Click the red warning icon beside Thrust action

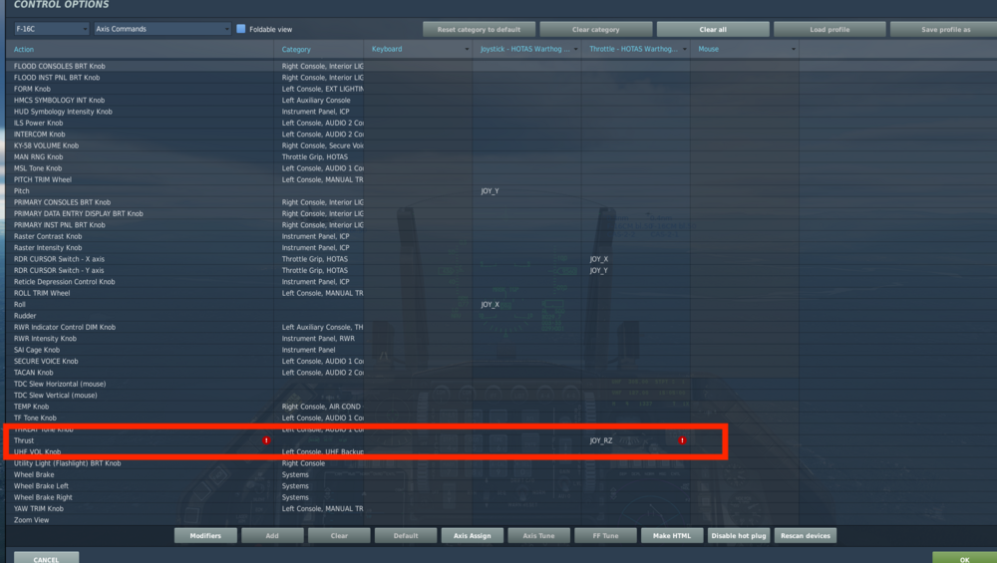(266, 440)
